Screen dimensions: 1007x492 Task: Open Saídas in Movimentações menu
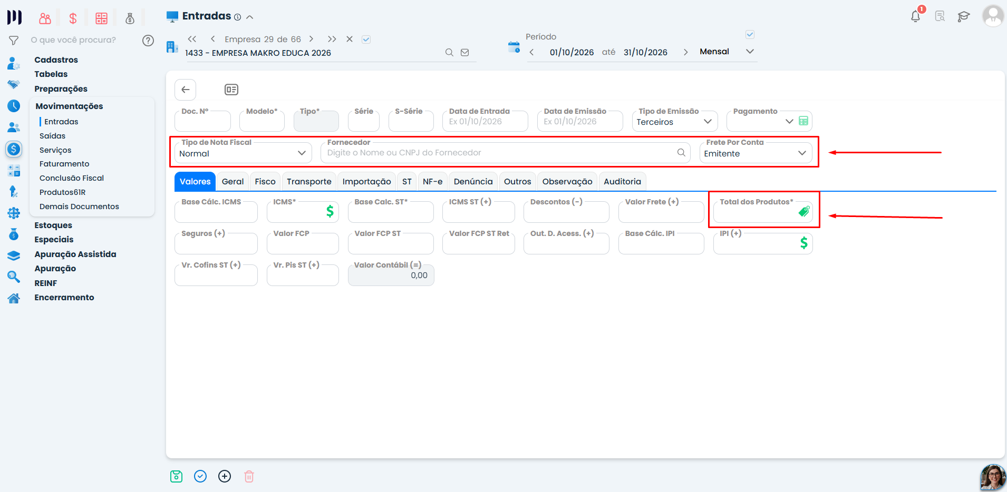point(52,136)
